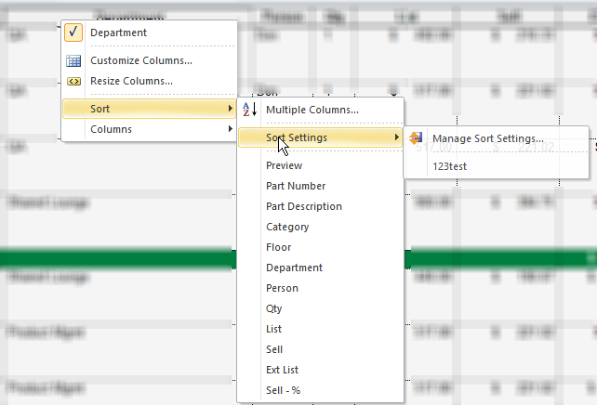
Task: Expand the Columns submenu arrow
Action: pyautogui.click(x=231, y=130)
